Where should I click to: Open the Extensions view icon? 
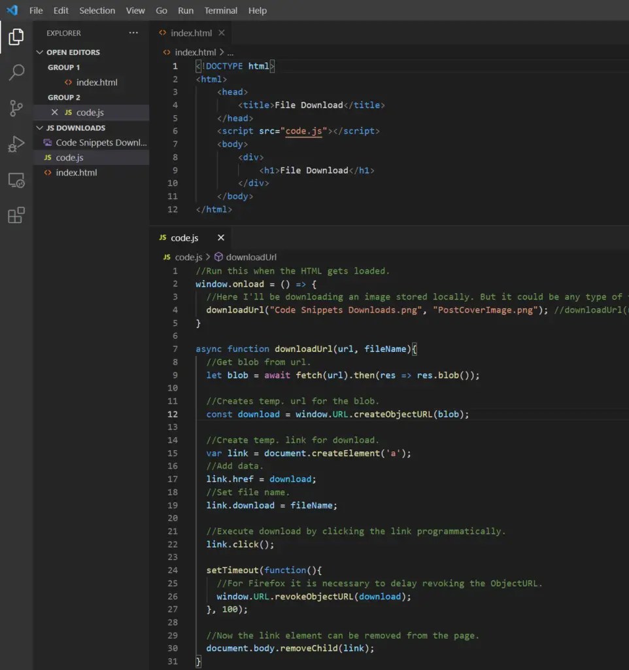coord(16,215)
